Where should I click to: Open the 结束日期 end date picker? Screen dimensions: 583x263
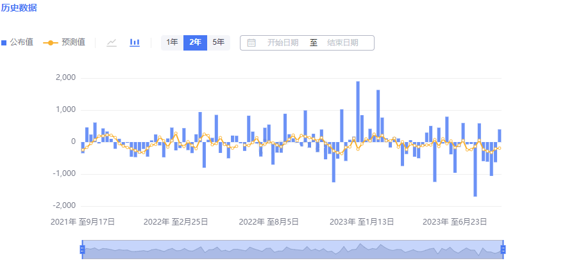342,43
